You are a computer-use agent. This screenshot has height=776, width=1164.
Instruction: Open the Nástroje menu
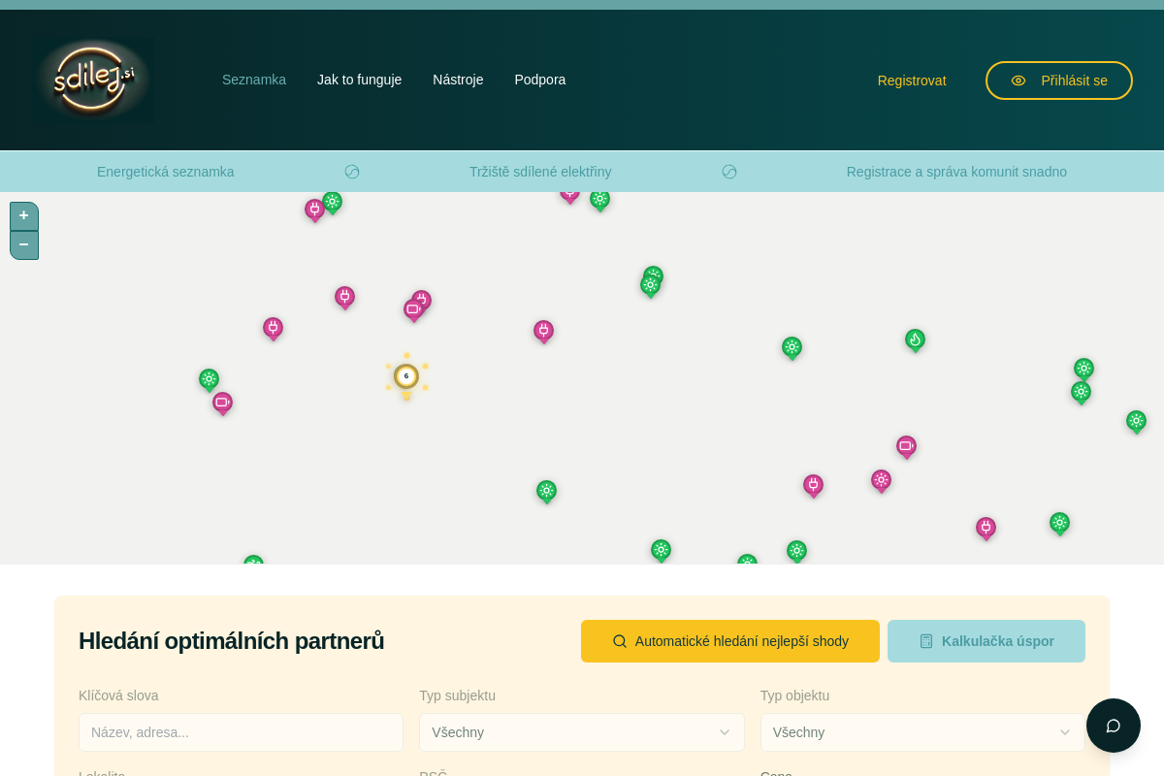point(458,80)
